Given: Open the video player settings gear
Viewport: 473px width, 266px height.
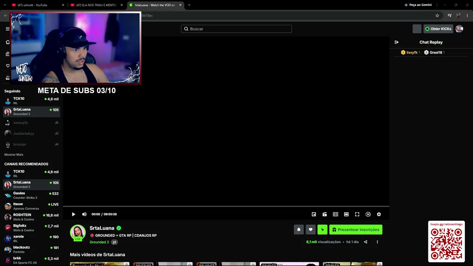Looking at the screenshot, I should [x=379, y=214].
